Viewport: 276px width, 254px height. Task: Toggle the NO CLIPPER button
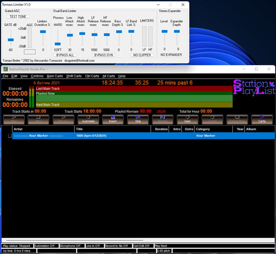click(142, 55)
